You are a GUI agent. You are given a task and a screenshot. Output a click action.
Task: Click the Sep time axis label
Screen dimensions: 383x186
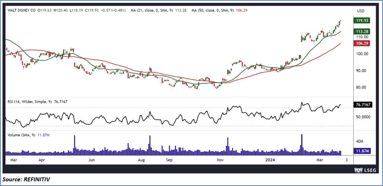(169, 160)
